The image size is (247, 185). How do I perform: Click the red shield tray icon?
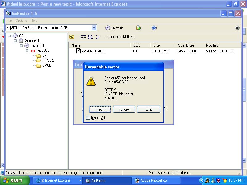218,180
